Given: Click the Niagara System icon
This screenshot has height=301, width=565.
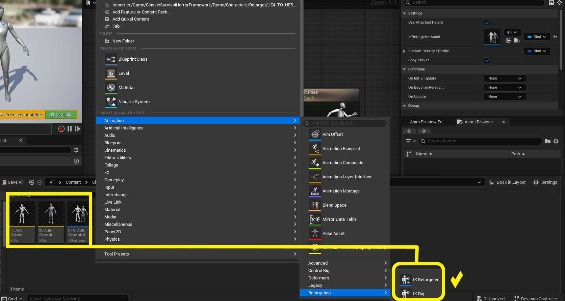Looking at the screenshot, I should click(111, 102).
